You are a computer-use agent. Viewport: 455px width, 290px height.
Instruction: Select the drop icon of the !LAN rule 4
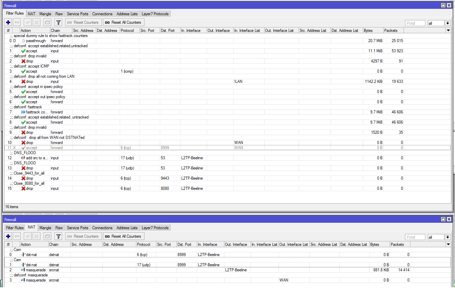(23, 81)
